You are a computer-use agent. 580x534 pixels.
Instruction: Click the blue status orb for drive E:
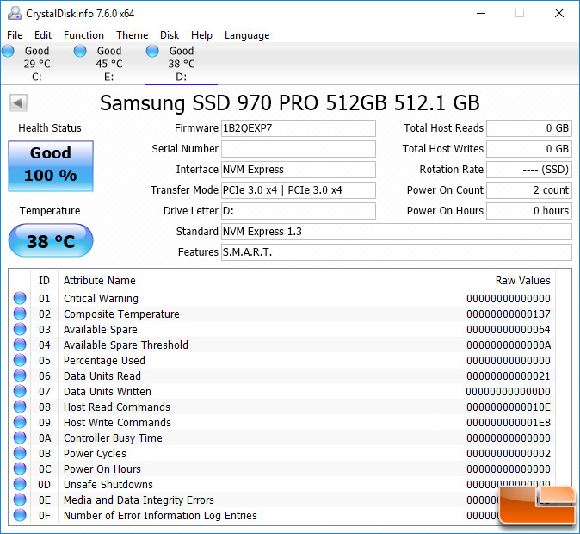point(80,51)
